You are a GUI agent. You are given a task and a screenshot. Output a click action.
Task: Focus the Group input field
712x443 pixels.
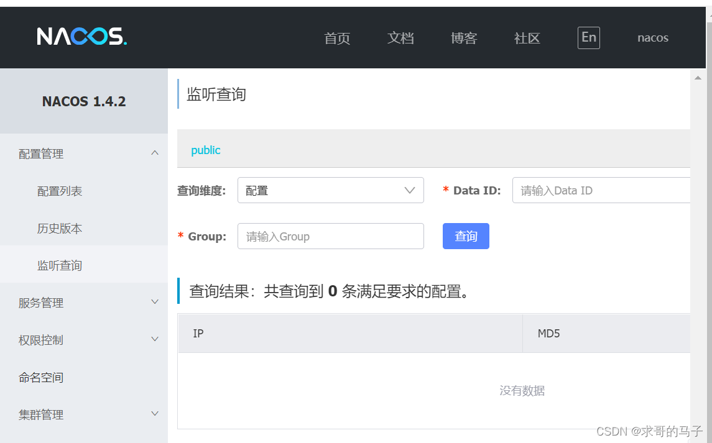[x=331, y=236]
